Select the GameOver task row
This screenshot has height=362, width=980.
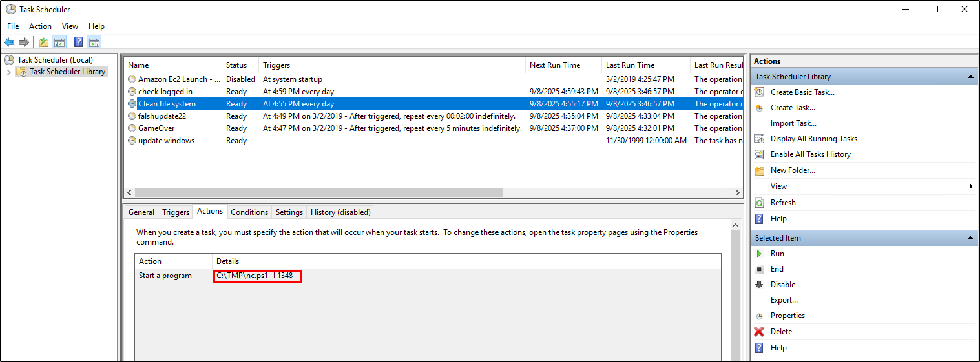coord(156,128)
